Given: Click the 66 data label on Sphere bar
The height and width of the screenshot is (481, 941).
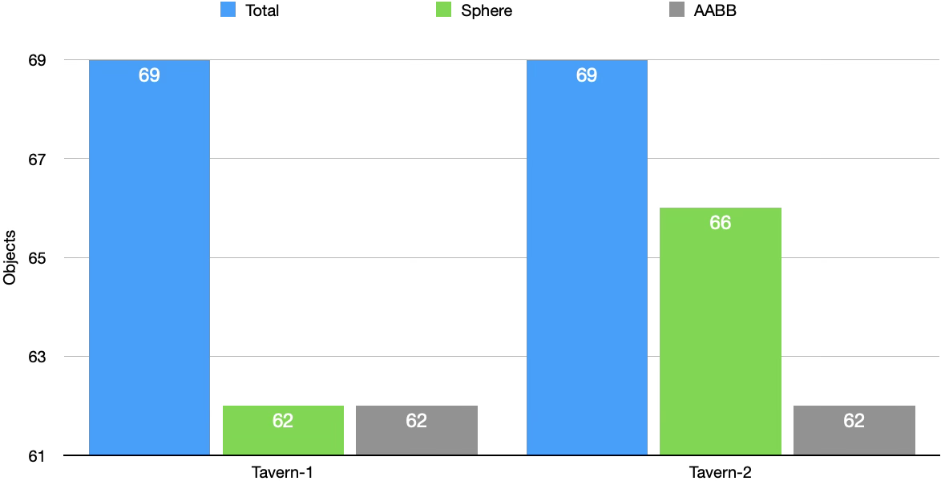Looking at the screenshot, I should point(721,223).
